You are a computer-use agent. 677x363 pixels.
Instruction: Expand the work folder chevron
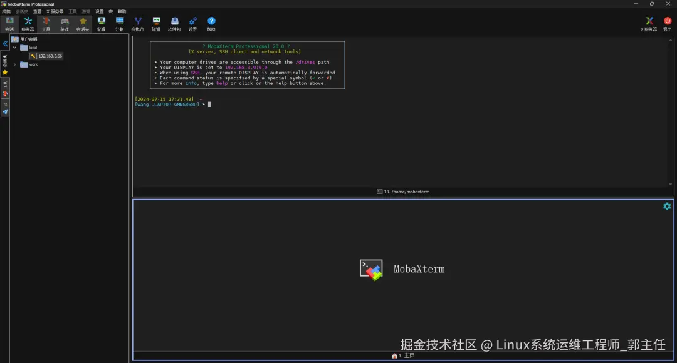[x=14, y=64]
